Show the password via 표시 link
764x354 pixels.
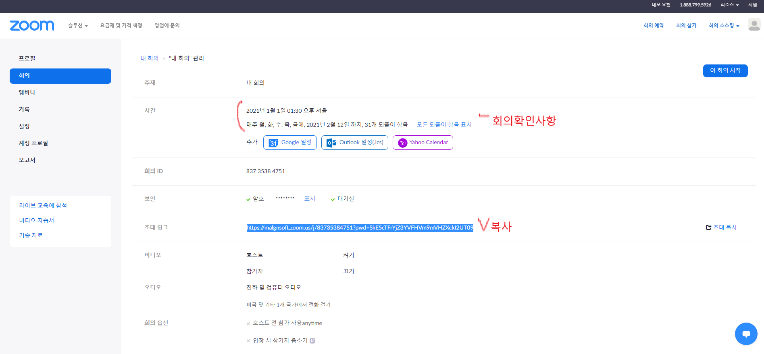tap(310, 199)
